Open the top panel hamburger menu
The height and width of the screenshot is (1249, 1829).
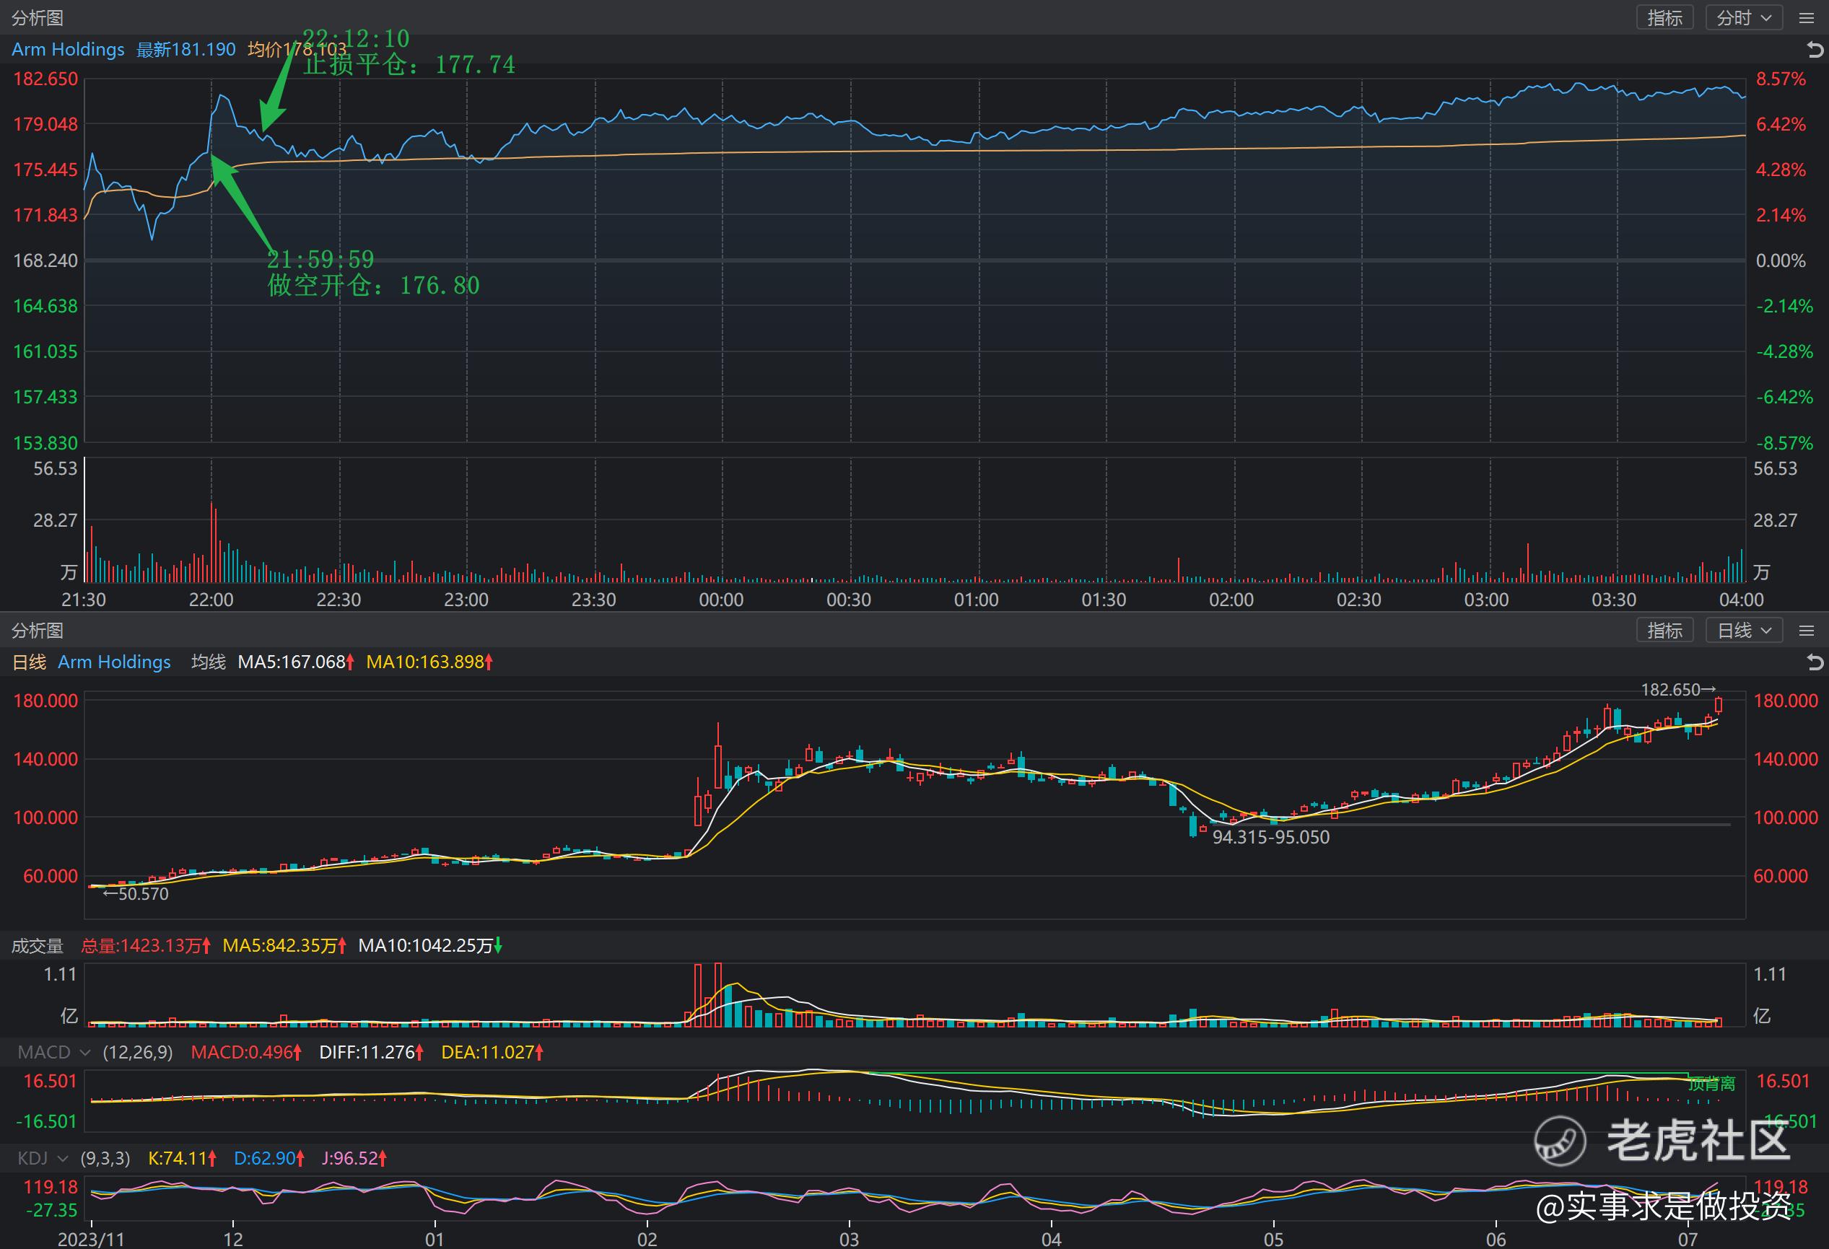tap(1807, 17)
